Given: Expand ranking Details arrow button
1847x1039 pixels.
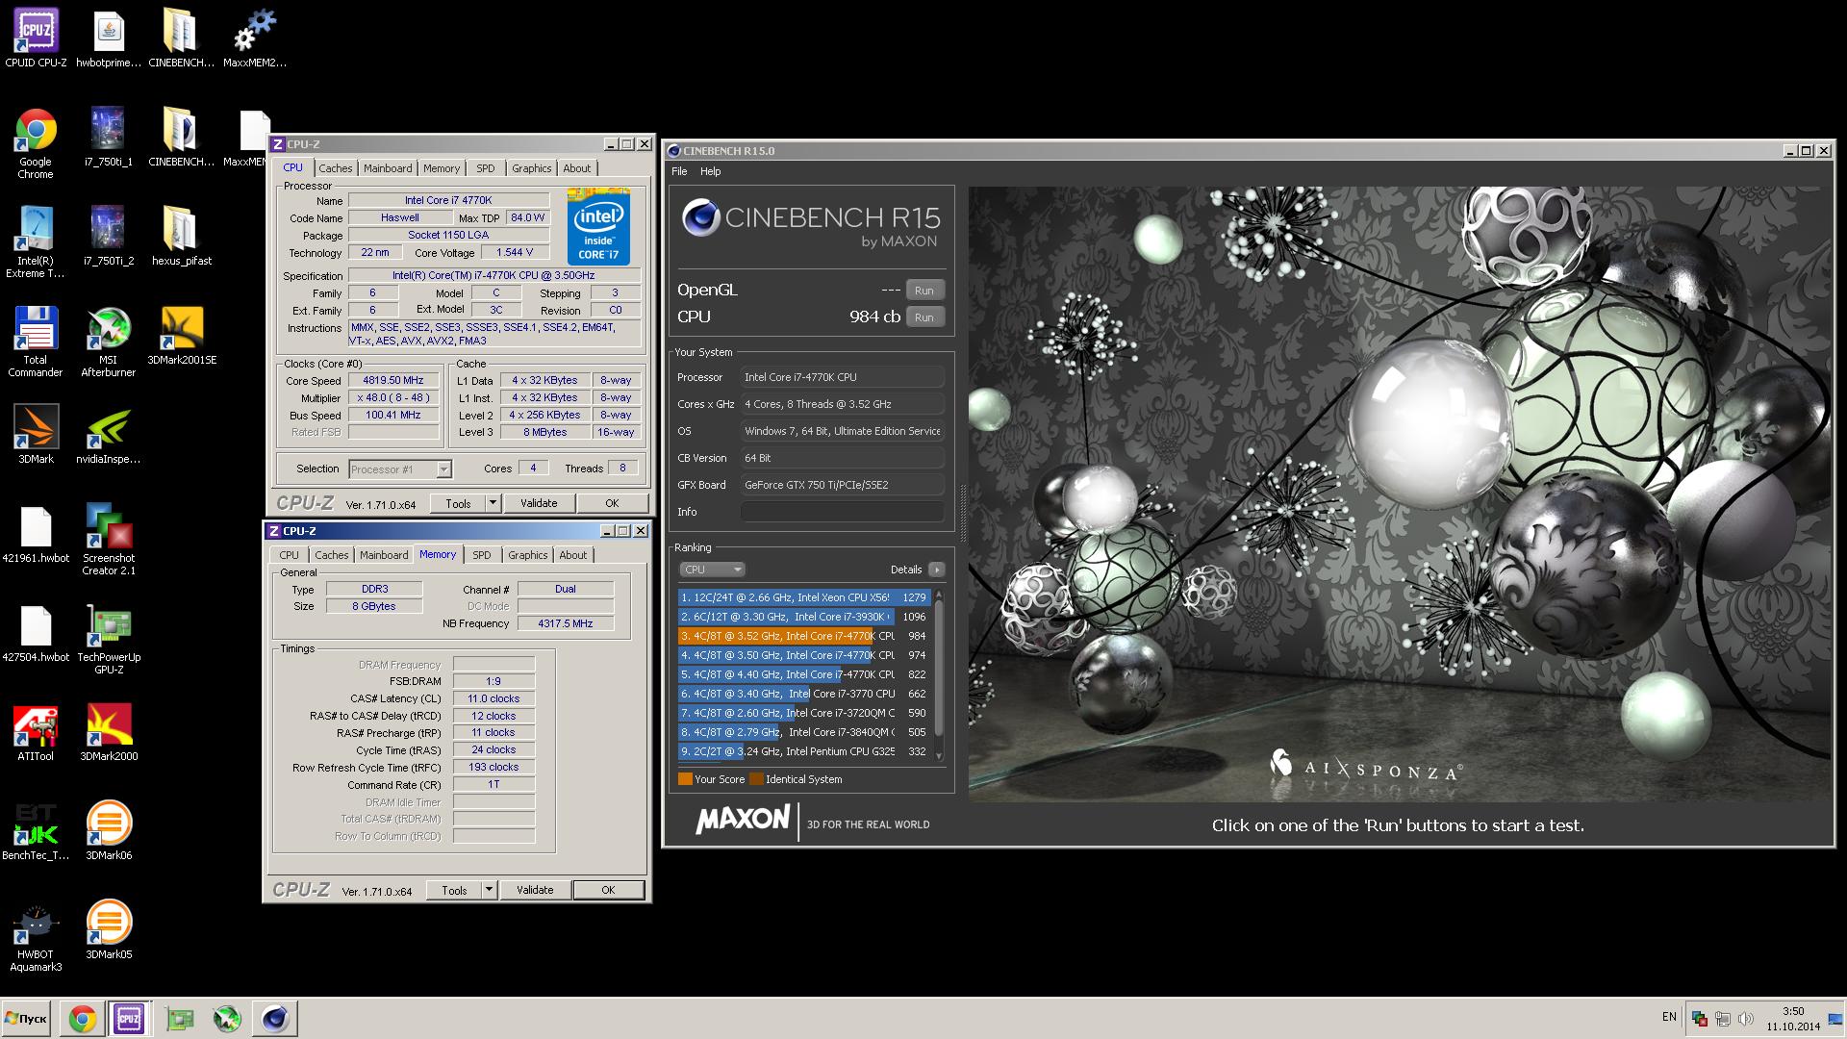Looking at the screenshot, I should pyautogui.click(x=936, y=570).
